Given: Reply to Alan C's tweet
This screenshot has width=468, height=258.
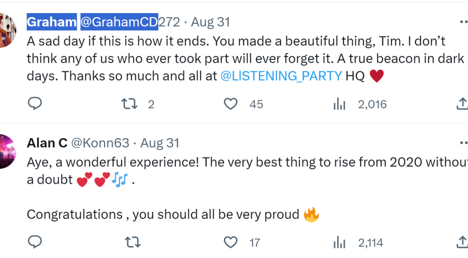Looking at the screenshot, I should 35,243.
